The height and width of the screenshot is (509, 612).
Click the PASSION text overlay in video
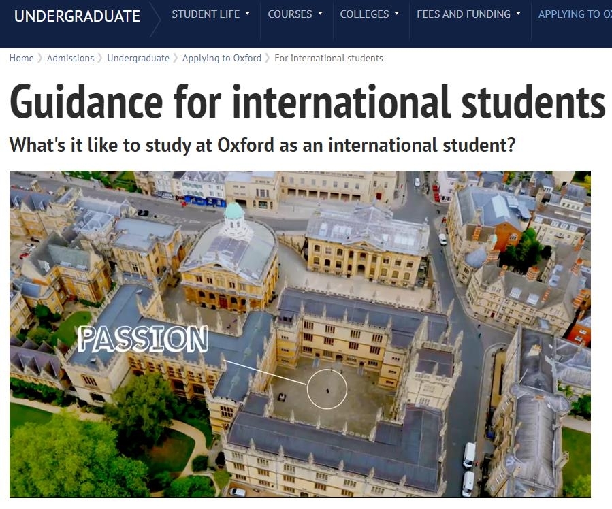click(x=142, y=339)
